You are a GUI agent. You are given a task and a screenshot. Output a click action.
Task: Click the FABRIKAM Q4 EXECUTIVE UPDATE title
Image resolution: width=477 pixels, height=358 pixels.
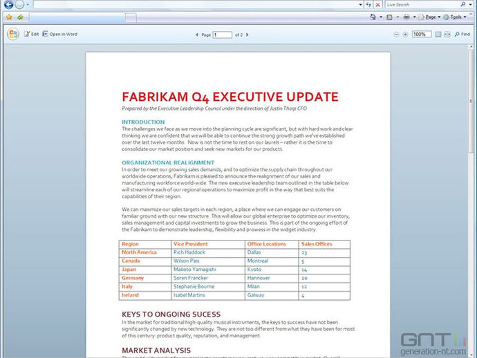230,97
